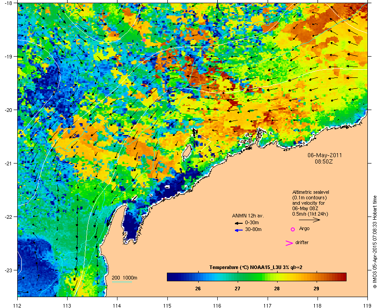Click the '0.5m/s (1kt 24h)' legend text
Image resolution: width=381 pixels, height=308 pixels.
310,214
